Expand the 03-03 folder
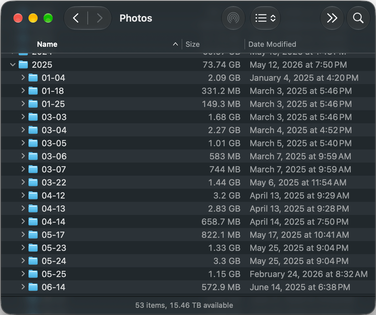 tap(23, 117)
